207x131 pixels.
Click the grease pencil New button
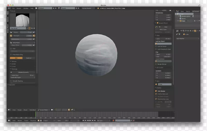166,27
